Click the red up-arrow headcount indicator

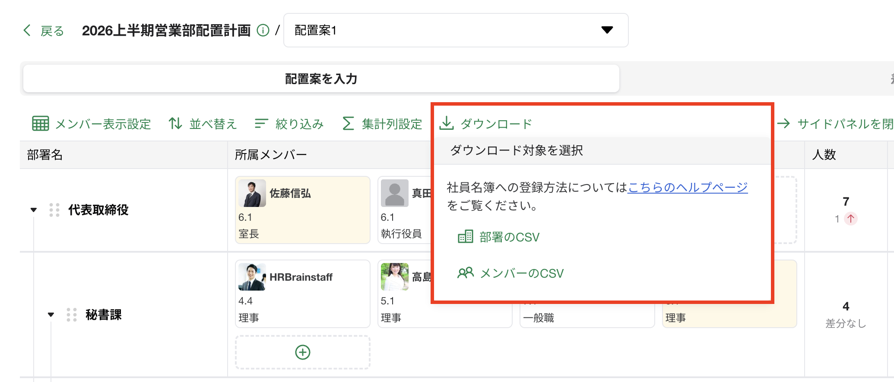[x=850, y=219]
